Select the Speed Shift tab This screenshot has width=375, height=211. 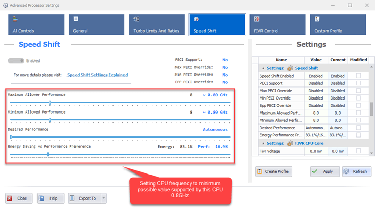[217, 24]
